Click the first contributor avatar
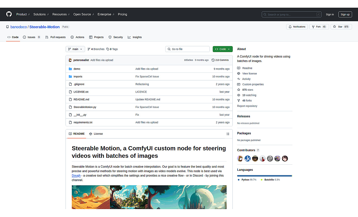Viewport: 358px width, 217px height. [x=240, y=159]
